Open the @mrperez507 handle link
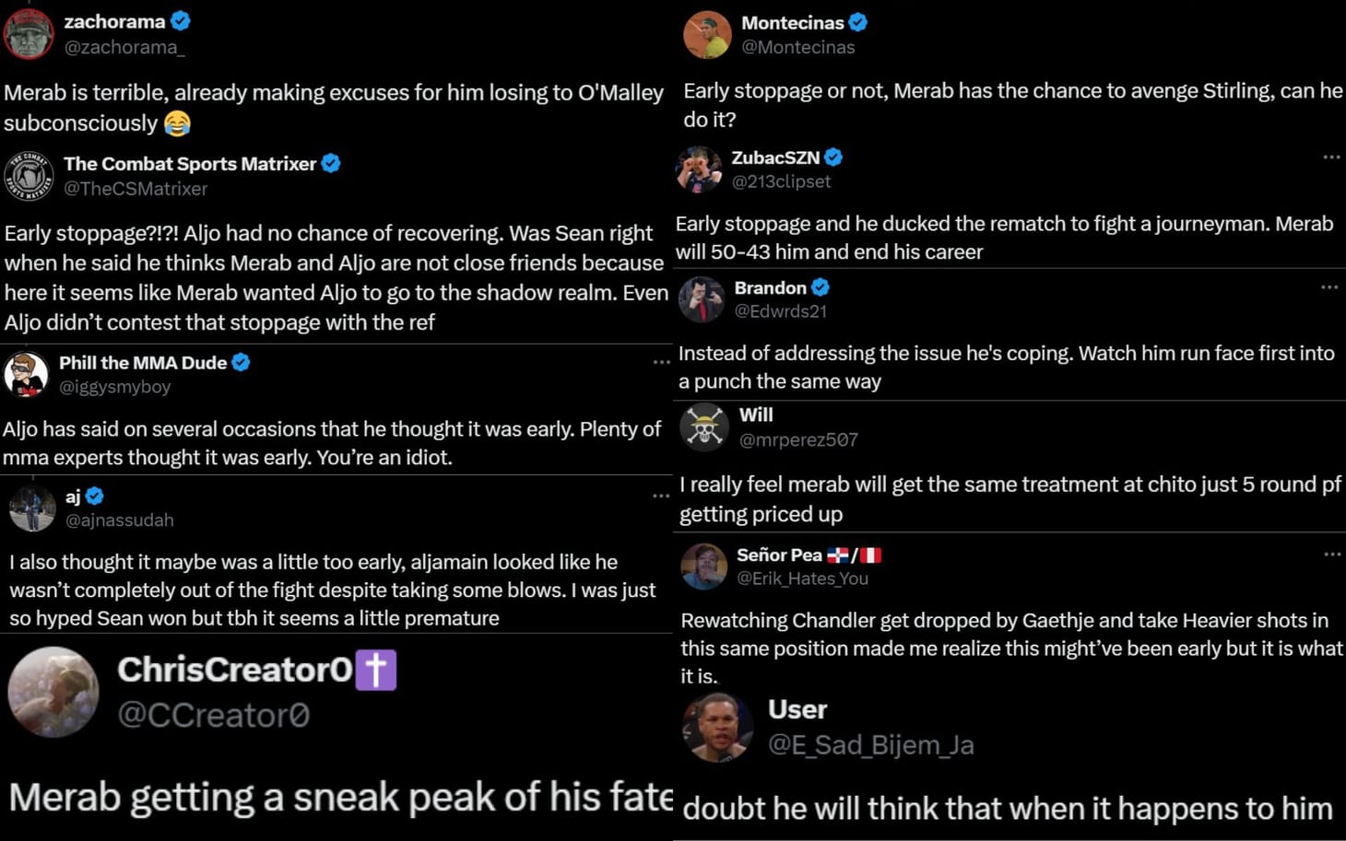 click(x=798, y=440)
